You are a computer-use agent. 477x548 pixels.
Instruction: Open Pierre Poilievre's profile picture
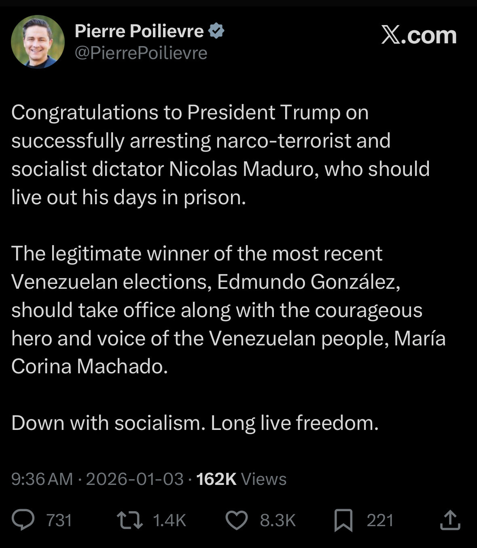[x=38, y=42]
